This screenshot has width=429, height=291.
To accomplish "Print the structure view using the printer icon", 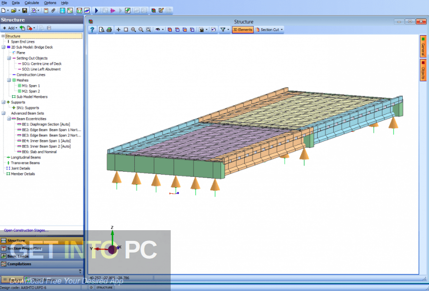I will pyautogui.click(x=109, y=29).
